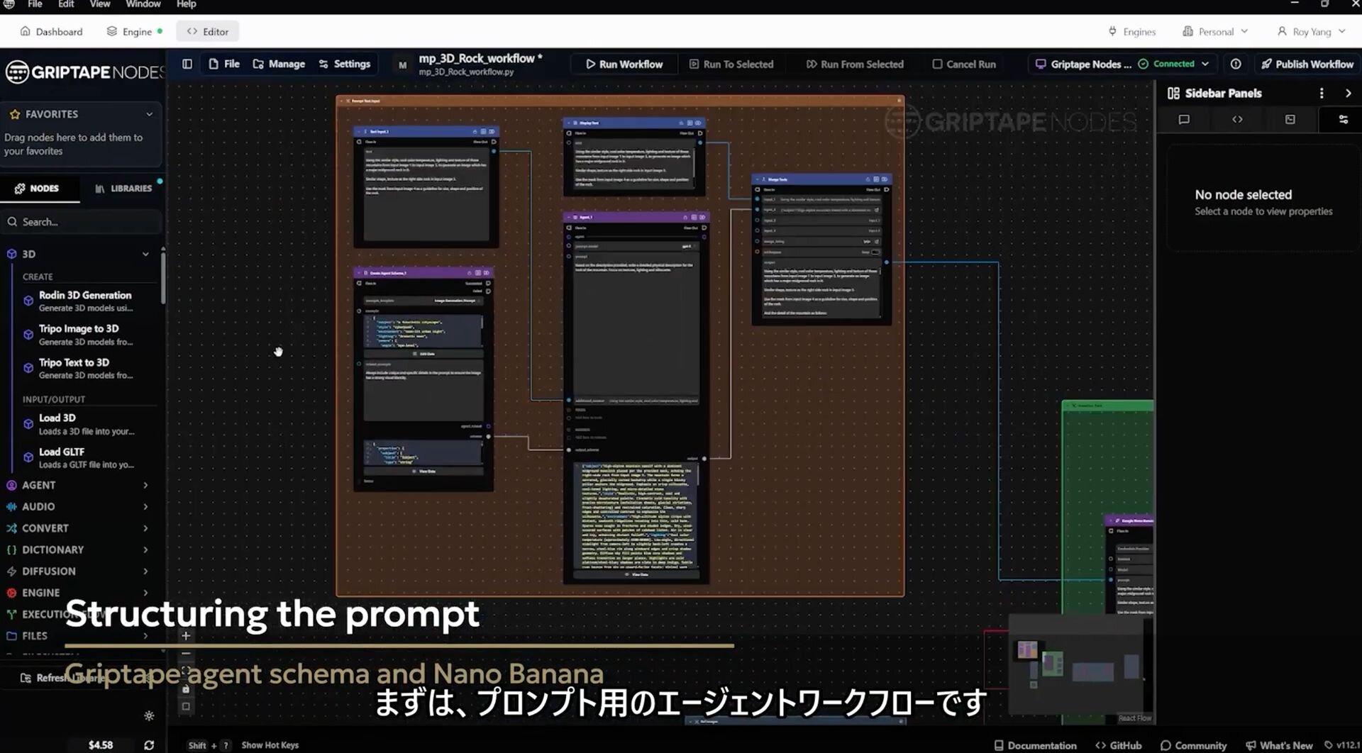Viewport: 1362px width, 753px height.
Task: Collapse the Favorites section
Action: click(x=149, y=114)
